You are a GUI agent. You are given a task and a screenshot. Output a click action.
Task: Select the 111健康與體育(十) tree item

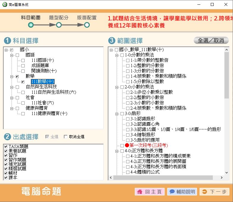49,114
